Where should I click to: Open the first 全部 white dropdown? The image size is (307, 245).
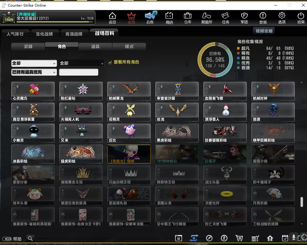point(34,63)
